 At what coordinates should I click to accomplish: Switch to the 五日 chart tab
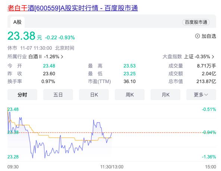tap(58, 95)
